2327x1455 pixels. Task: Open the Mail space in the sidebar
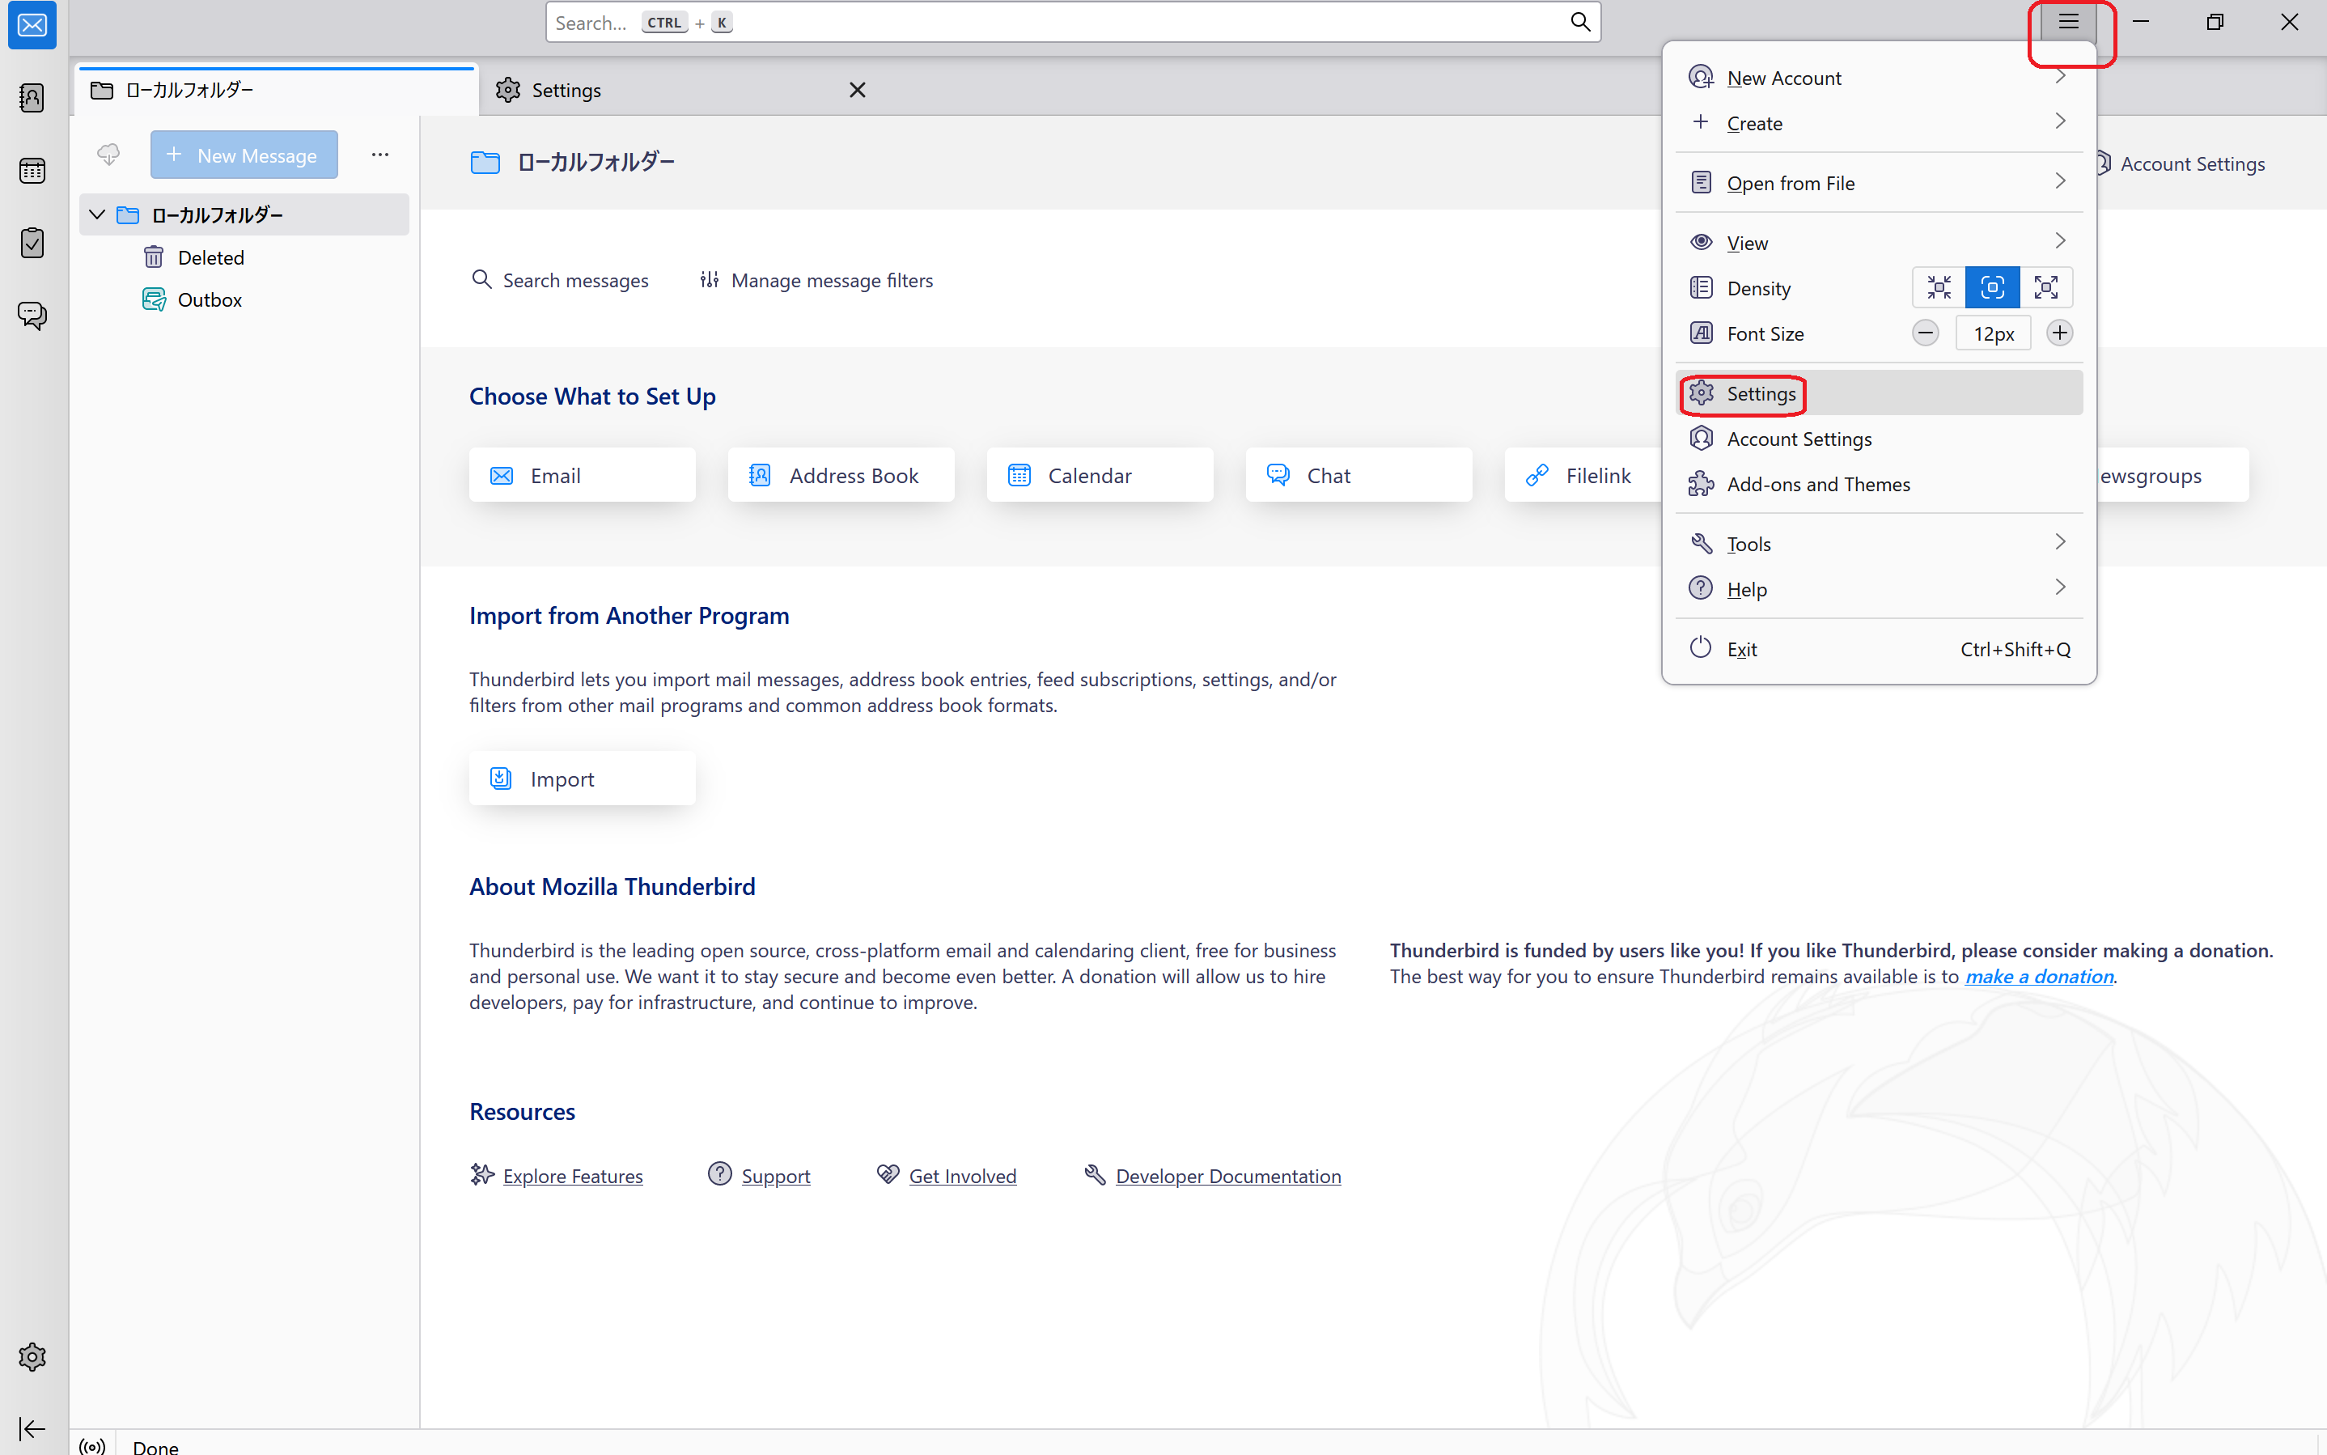coord(32,25)
